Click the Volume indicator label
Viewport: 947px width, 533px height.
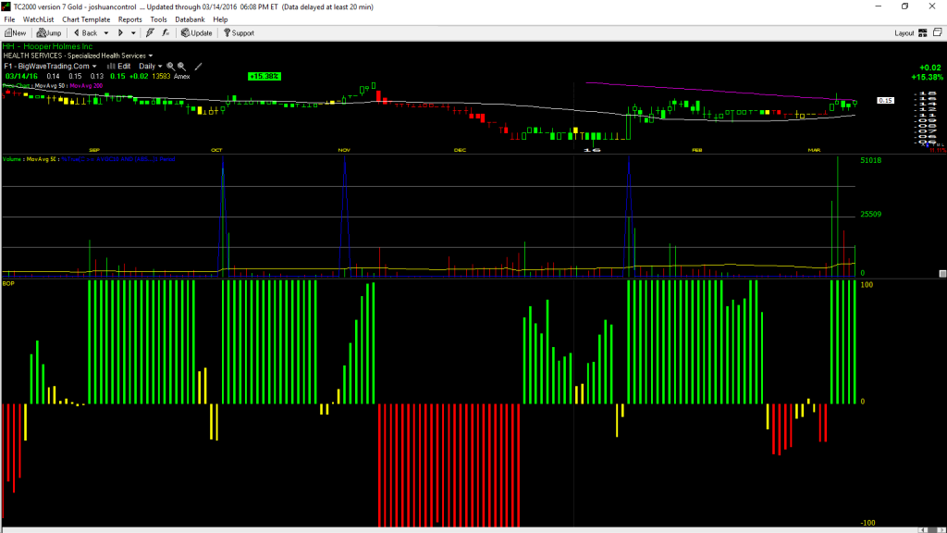(x=12, y=159)
